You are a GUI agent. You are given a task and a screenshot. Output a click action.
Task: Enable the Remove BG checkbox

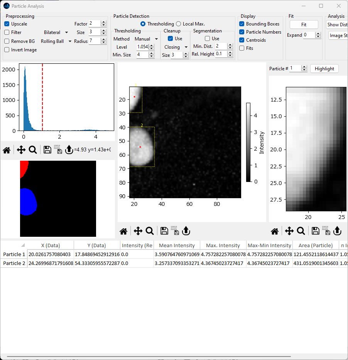tap(7, 41)
